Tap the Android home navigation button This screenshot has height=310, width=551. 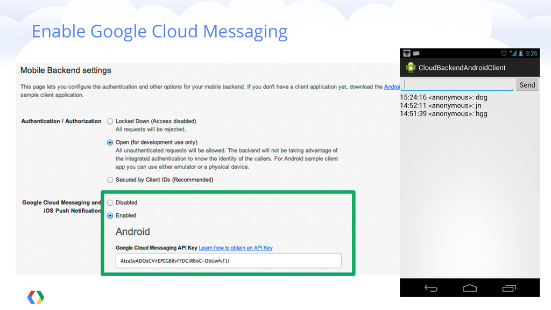(x=470, y=289)
